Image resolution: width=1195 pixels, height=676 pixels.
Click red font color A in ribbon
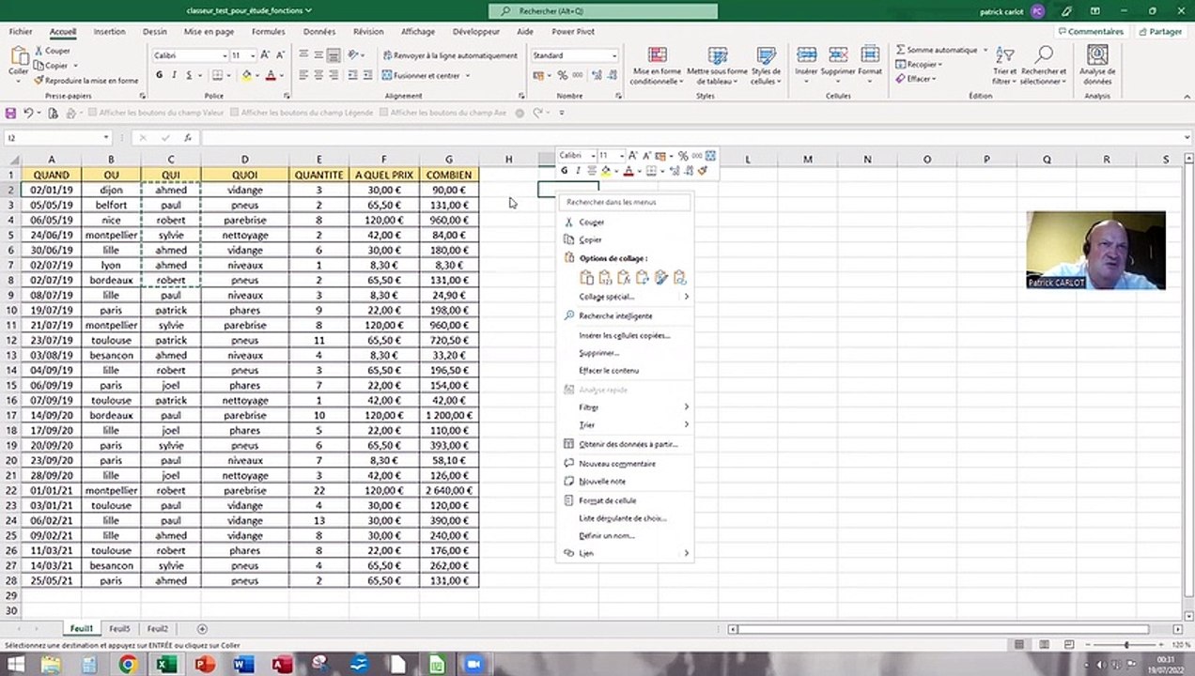(x=271, y=75)
